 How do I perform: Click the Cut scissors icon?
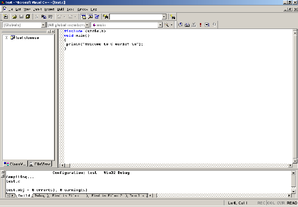click(37, 17)
